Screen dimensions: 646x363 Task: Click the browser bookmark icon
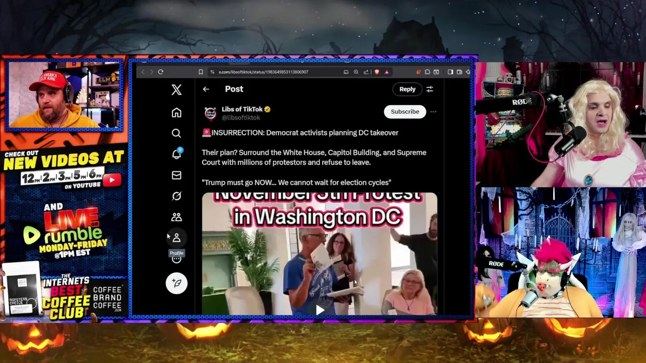tap(201, 72)
